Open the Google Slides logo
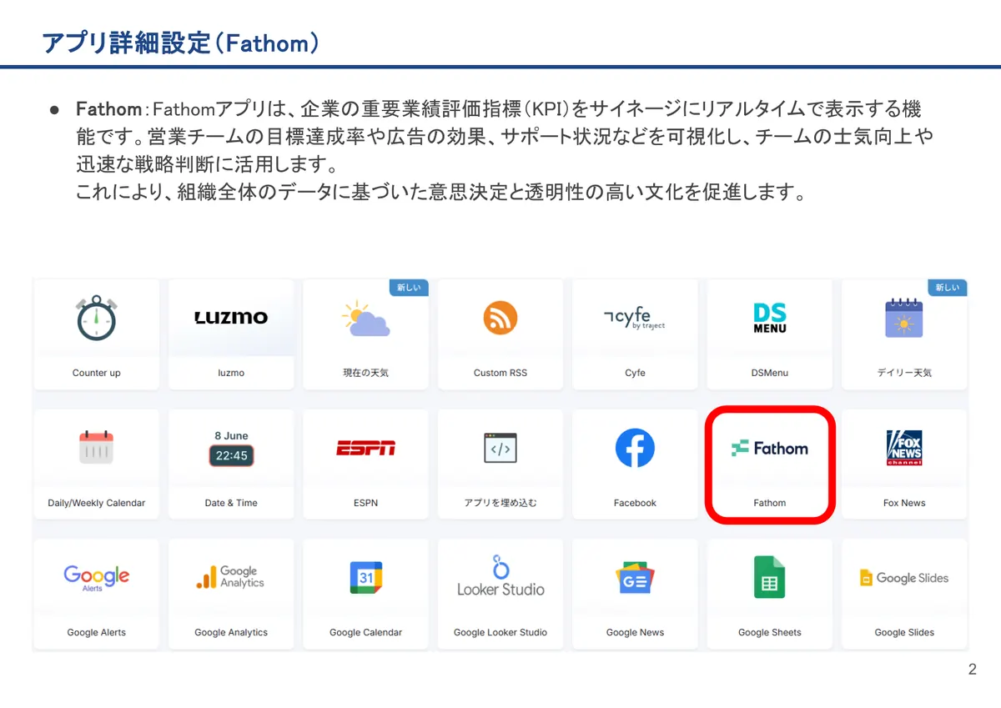The width and height of the screenshot is (1001, 708). [x=904, y=577]
